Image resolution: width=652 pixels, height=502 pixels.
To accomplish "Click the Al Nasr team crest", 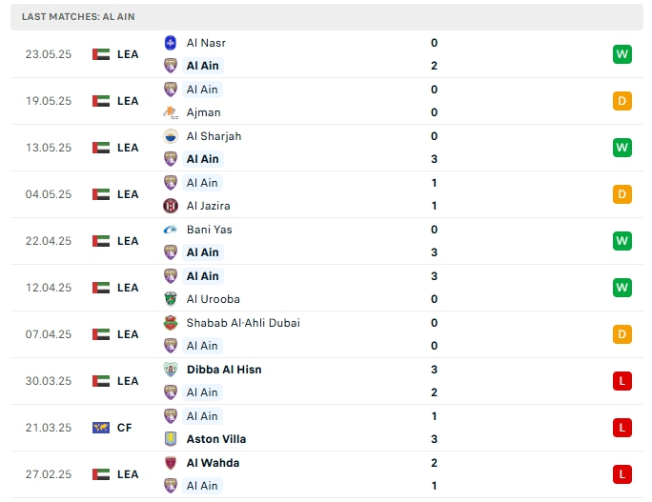I will coord(171,43).
